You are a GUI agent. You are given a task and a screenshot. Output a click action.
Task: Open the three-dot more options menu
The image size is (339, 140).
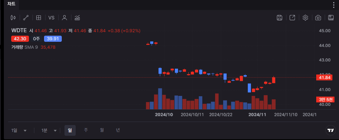tap(334, 5)
